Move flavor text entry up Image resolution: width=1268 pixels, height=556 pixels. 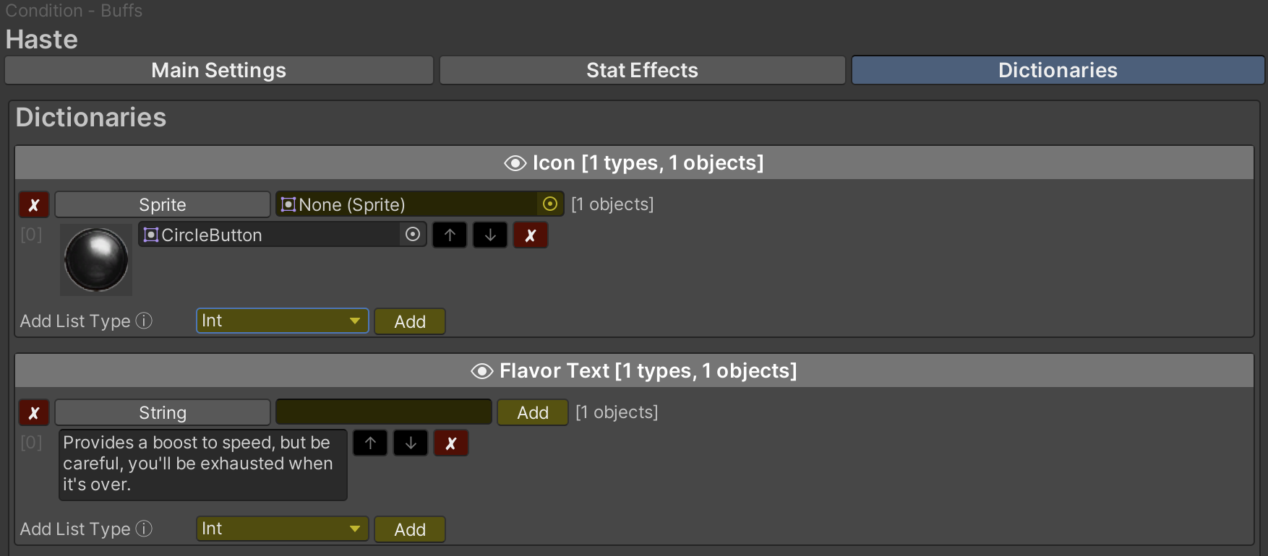point(370,443)
